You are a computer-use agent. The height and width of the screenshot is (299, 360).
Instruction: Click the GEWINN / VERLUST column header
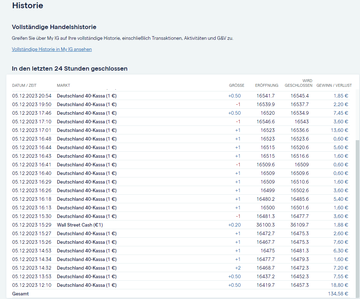pos(334,85)
